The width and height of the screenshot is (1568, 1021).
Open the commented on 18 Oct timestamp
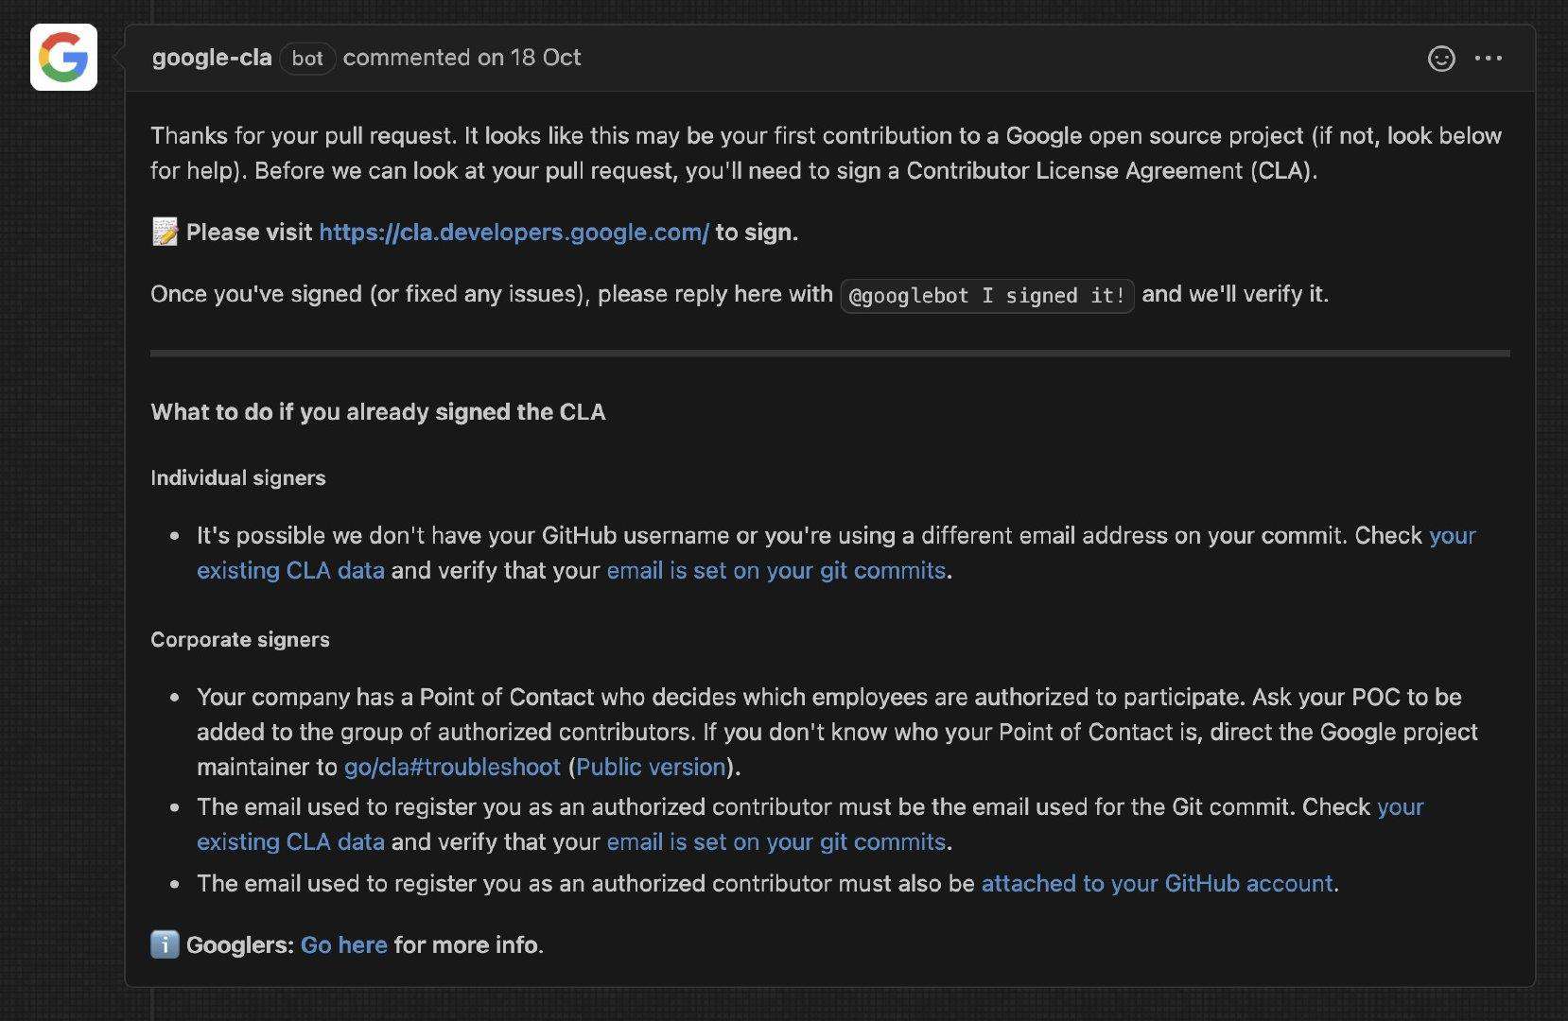(x=462, y=58)
